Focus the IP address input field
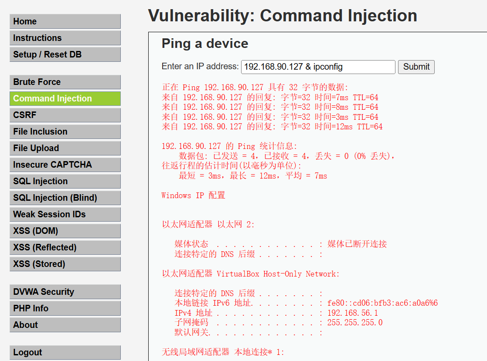 tap(318, 67)
